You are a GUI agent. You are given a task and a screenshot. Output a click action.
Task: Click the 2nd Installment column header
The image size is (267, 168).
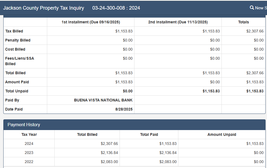click(178, 22)
